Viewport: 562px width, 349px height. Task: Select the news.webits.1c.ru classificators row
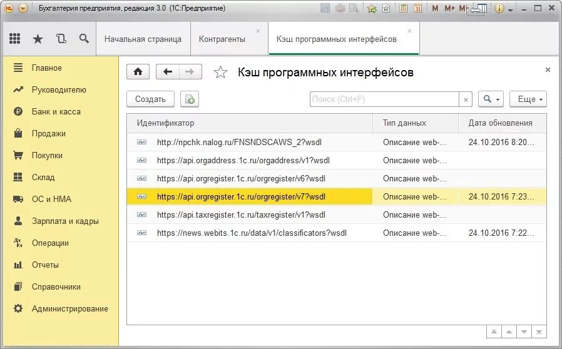337,233
